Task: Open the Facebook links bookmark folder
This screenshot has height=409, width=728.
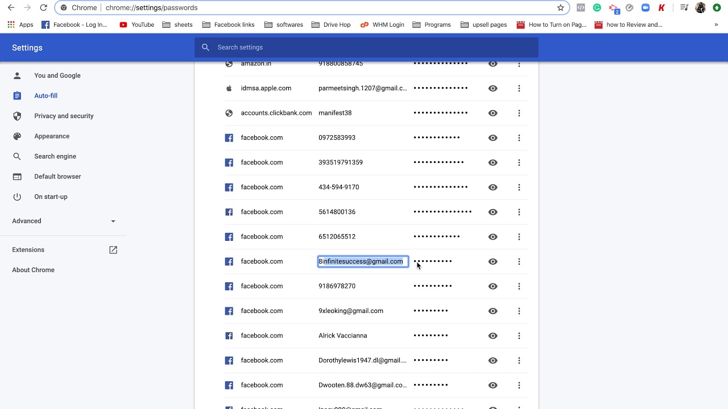Action: 228,25
